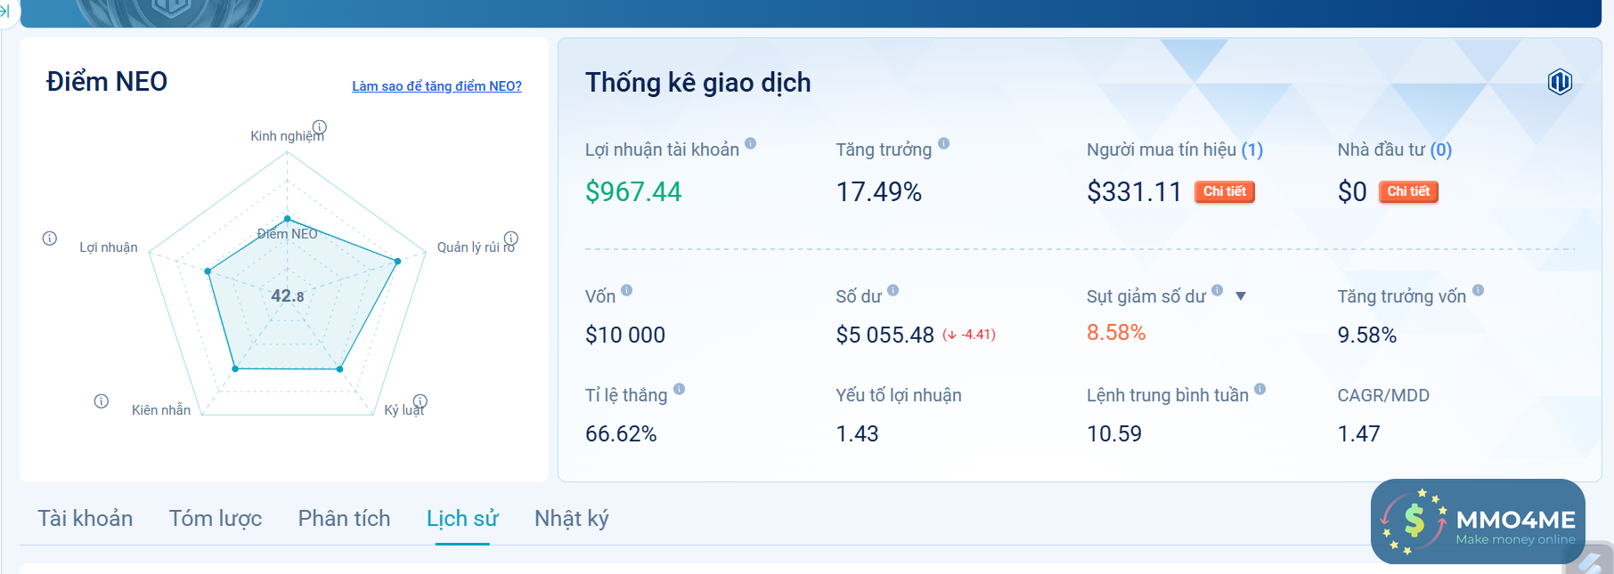1614x574 pixels.
Task: Expand the Sụt giảm số dư dropdown arrow
Action: 1241,296
